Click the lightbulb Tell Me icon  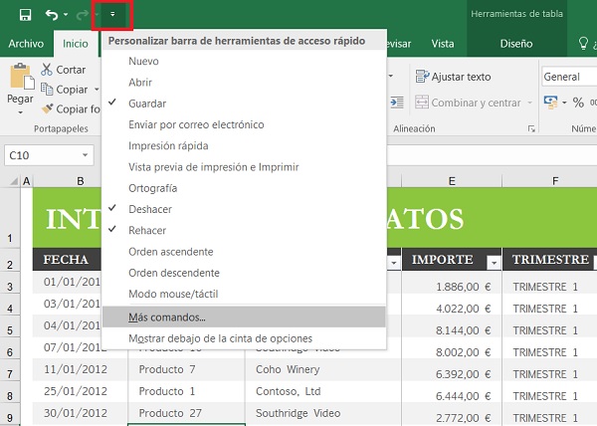583,44
